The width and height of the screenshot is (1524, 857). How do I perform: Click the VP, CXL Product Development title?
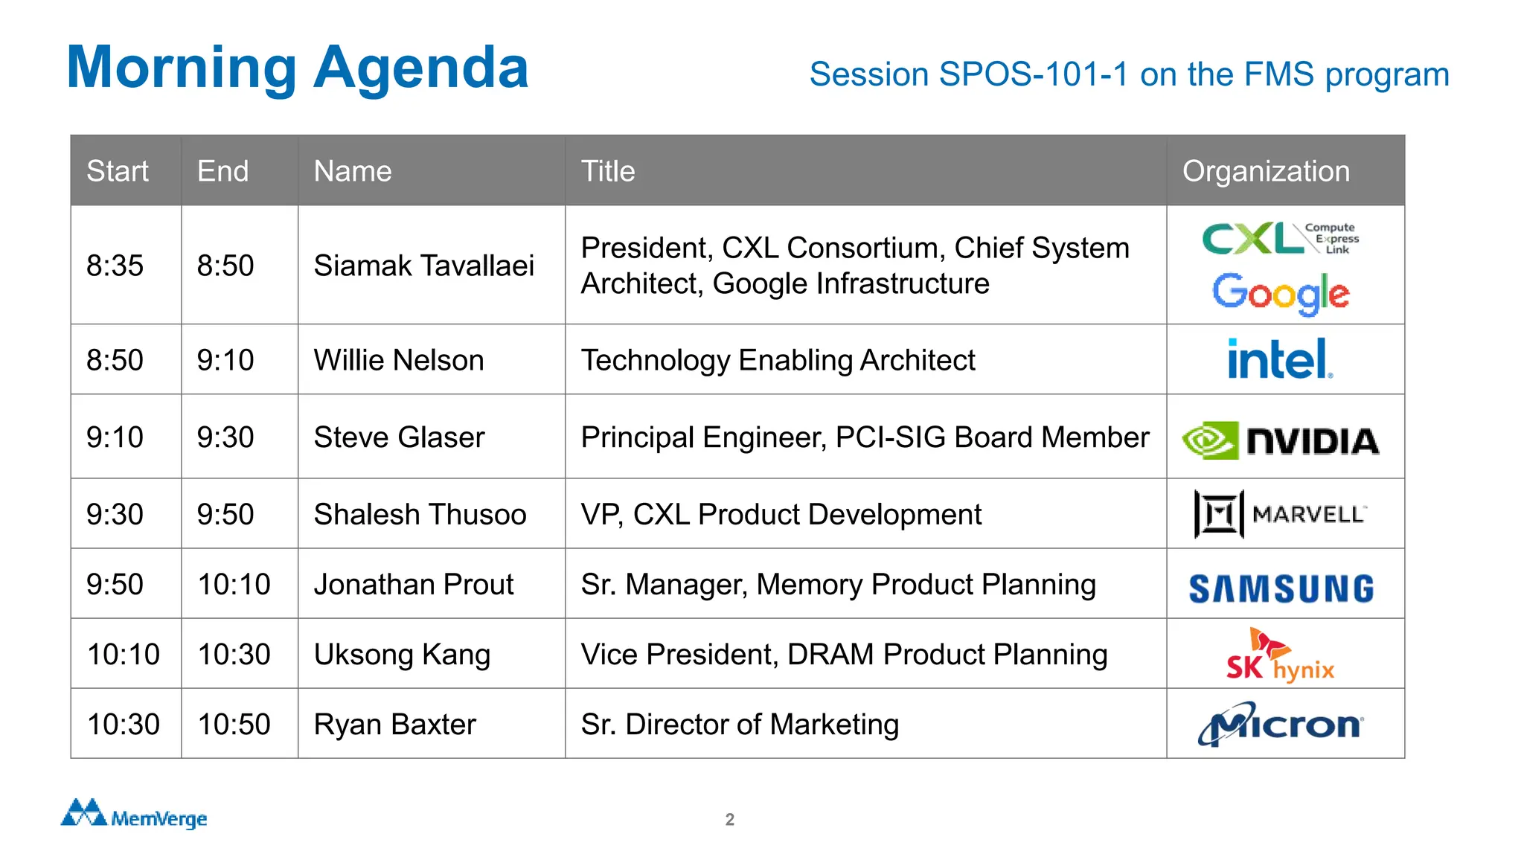pyautogui.click(x=781, y=515)
